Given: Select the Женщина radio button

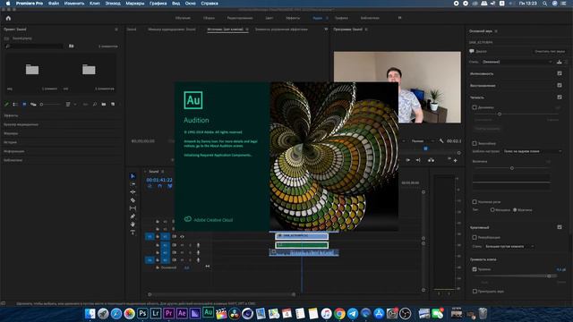Looking at the screenshot, I should [492, 210].
